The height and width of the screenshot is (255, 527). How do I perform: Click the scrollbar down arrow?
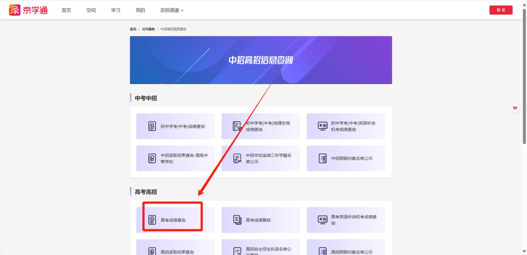[x=524, y=252]
